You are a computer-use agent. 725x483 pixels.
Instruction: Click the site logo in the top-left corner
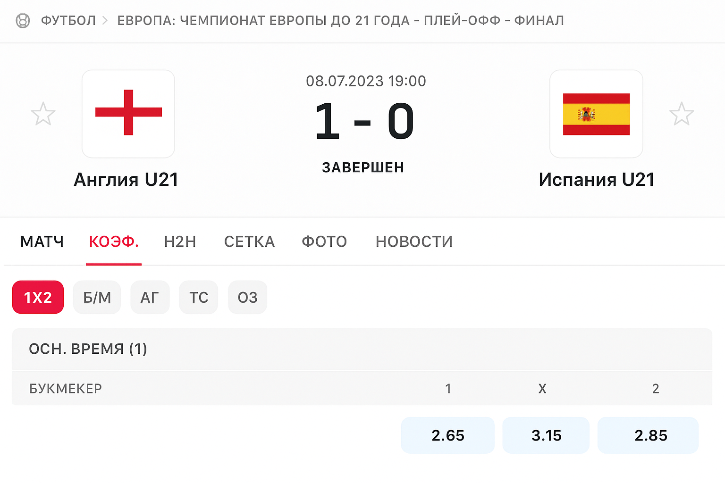click(x=23, y=21)
